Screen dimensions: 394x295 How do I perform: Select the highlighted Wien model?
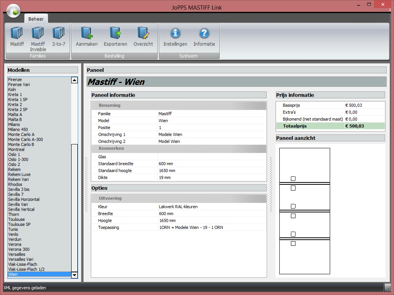tap(39, 274)
